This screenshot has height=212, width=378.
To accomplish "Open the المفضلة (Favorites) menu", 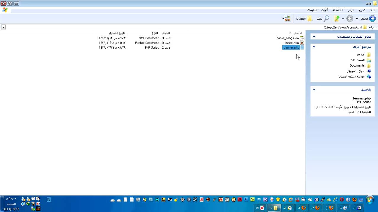I will tap(338, 10).
